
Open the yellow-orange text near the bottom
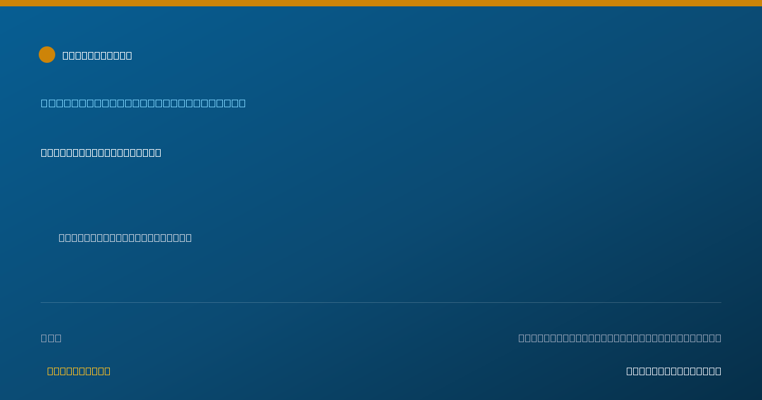[x=79, y=371]
